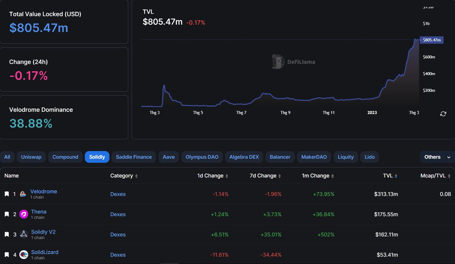Sort table by 7d Change column

(265, 176)
